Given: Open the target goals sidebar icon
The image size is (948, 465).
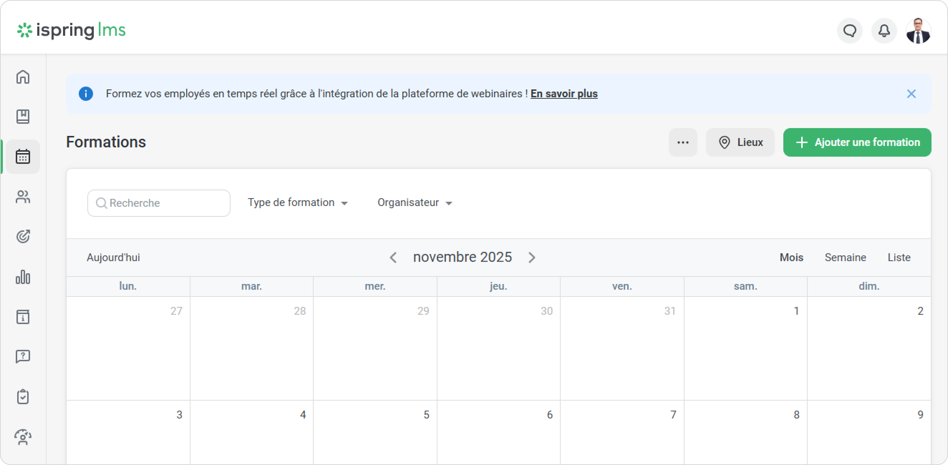Looking at the screenshot, I should coord(23,236).
